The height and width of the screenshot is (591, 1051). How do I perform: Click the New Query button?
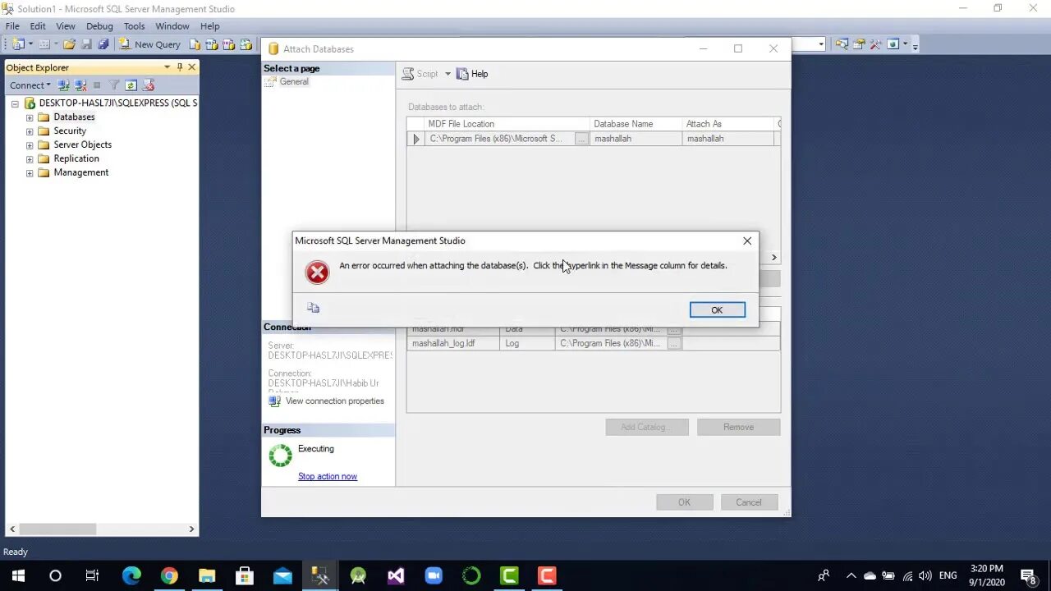point(149,44)
